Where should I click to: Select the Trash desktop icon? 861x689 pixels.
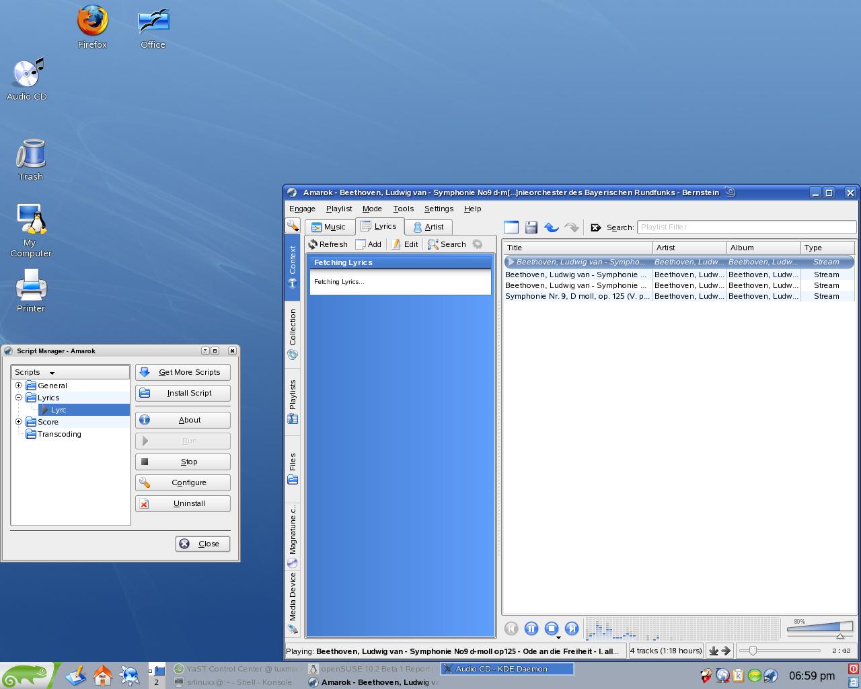pyautogui.click(x=30, y=159)
